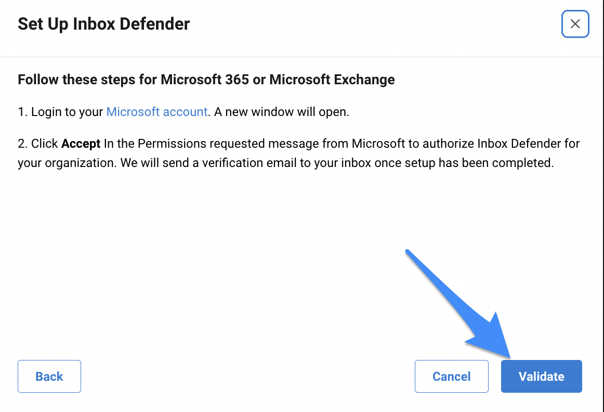Screen dimensions: 604x412
Task: Confirm setup by clicking blue Validate
Action: (541, 376)
